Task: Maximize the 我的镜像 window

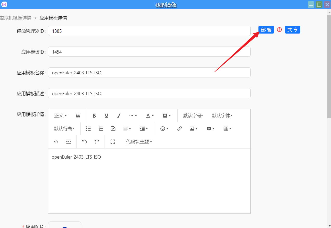Action: 319,4
